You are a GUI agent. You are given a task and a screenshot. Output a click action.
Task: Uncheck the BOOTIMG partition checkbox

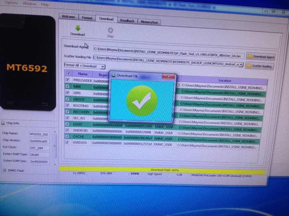67,105
